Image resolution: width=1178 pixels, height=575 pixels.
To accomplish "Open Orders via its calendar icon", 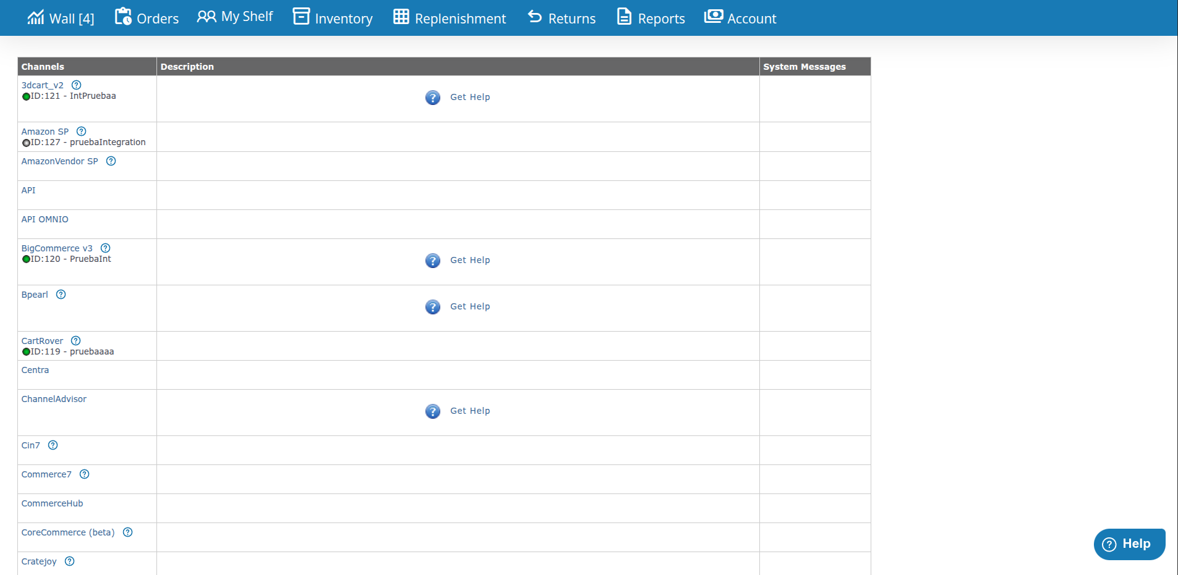I will tap(123, 17).
